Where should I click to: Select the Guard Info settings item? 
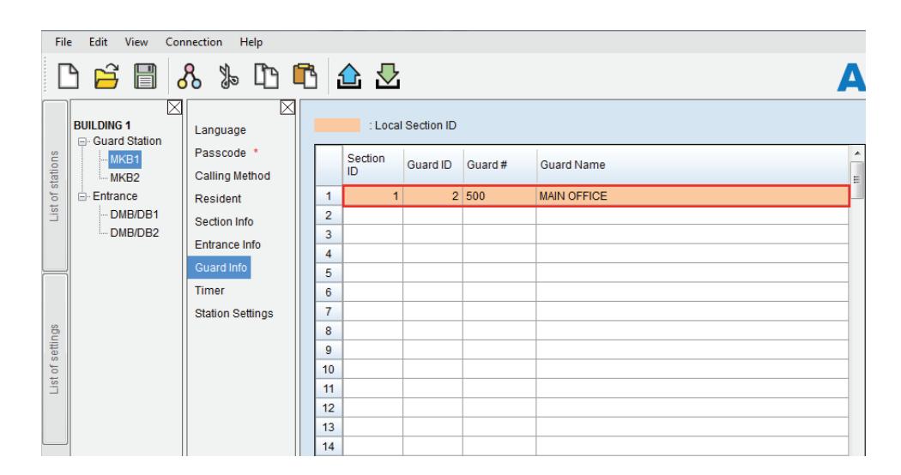pos(220,268)
